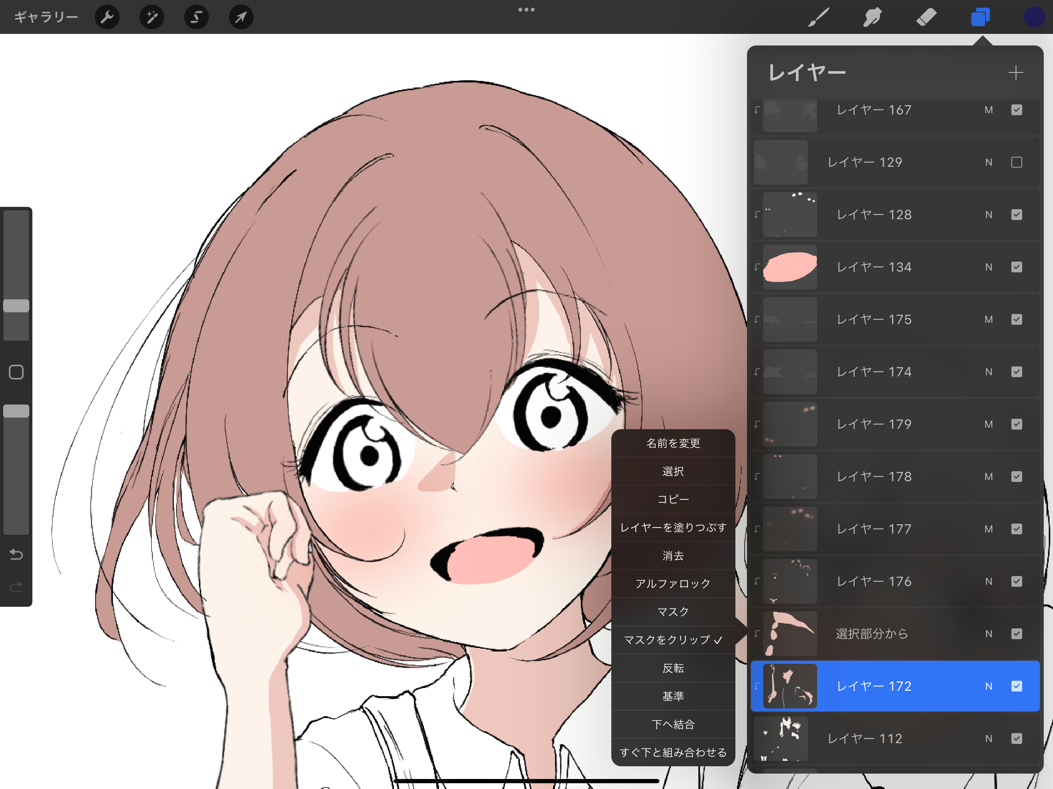Viewport: 1053px width, 789px height.
Task: Open blend mode M of レイヤー 177
Action: coord(989,529)
